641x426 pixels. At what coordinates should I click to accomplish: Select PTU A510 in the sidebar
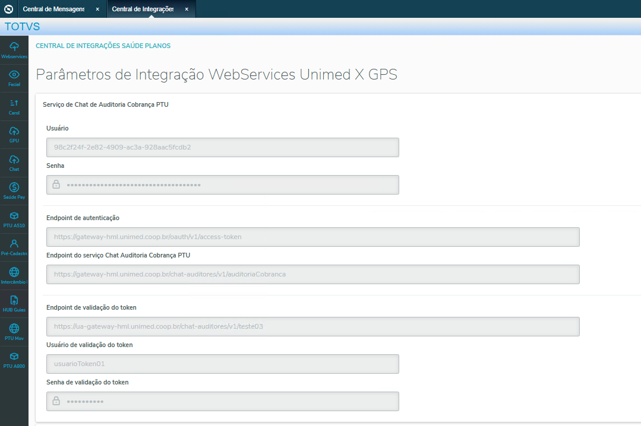coord(14,220)
